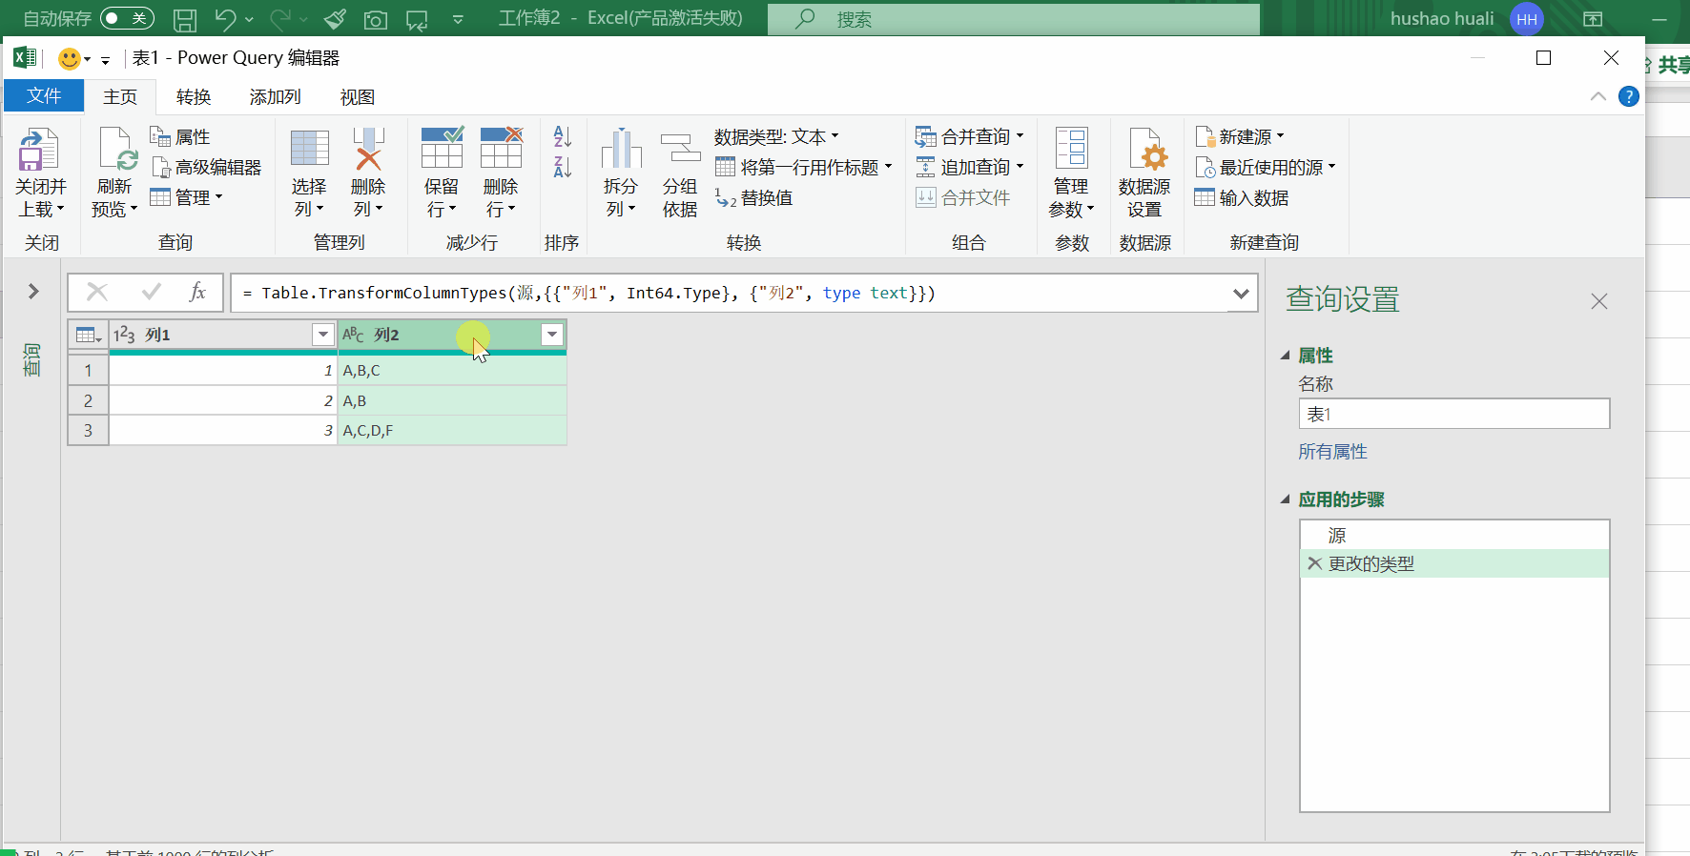This screenshot has height=856, width=1690.
Task: Click Enter Data (输入数据)
Action: point(1242,198)
